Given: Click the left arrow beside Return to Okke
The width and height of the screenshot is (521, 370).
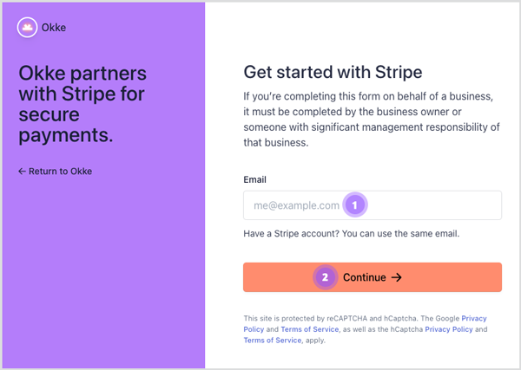Looking at the screenshot, I should tap(22, 171).
